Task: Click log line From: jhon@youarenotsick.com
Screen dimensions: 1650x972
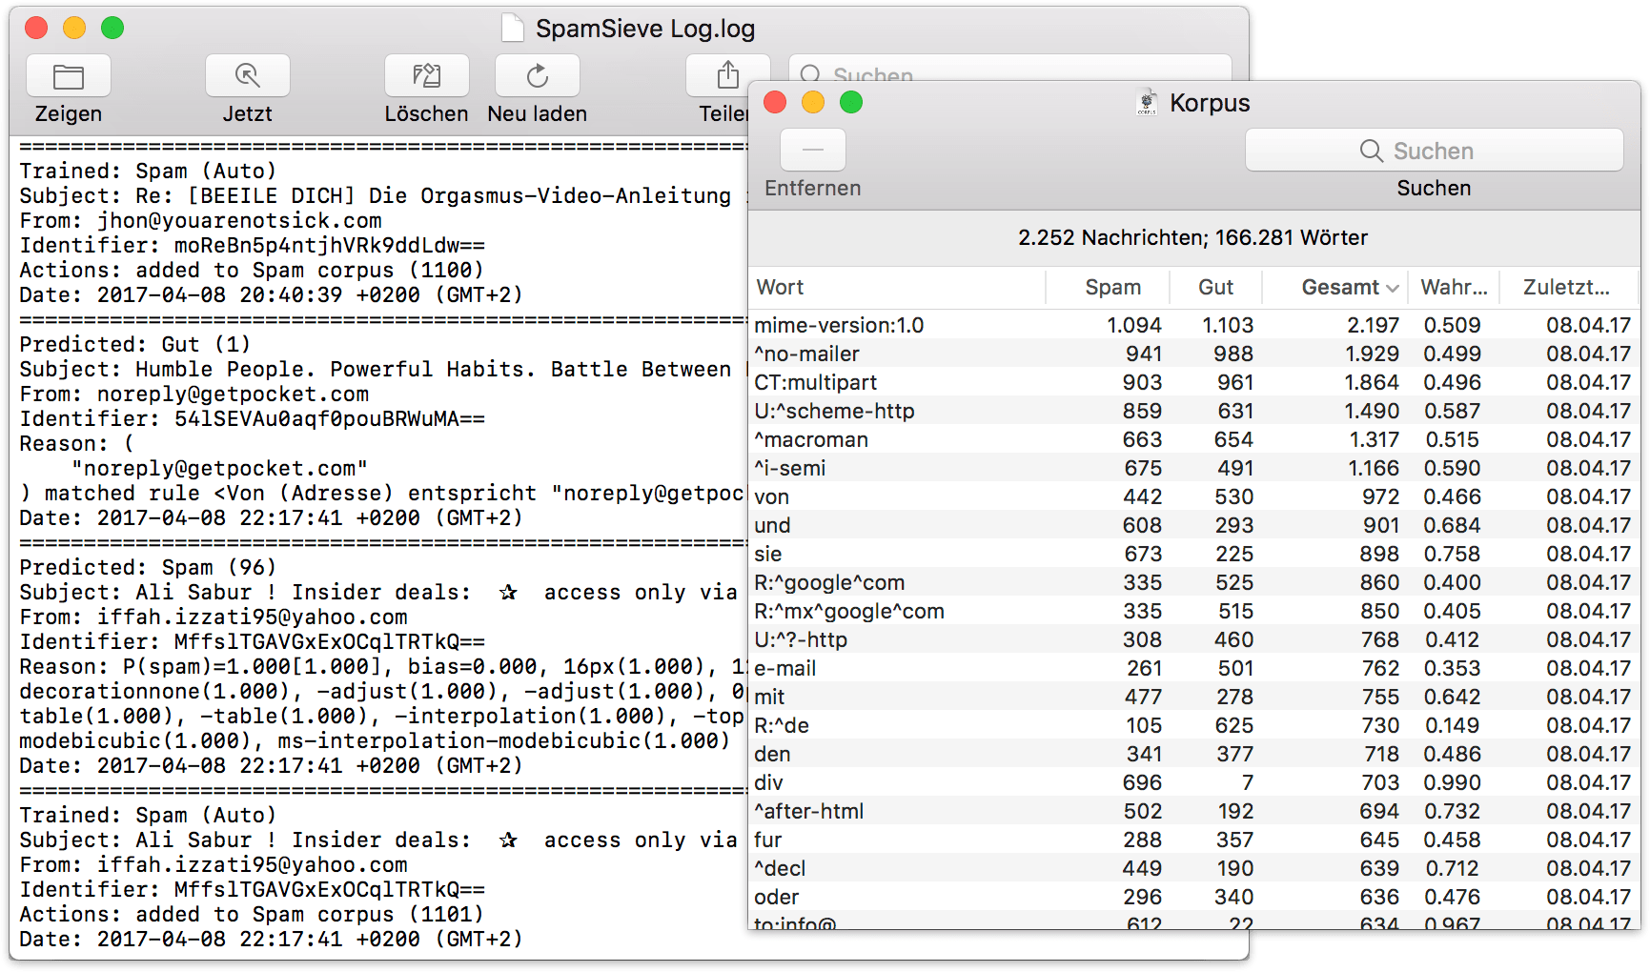Action: [200, 220]
